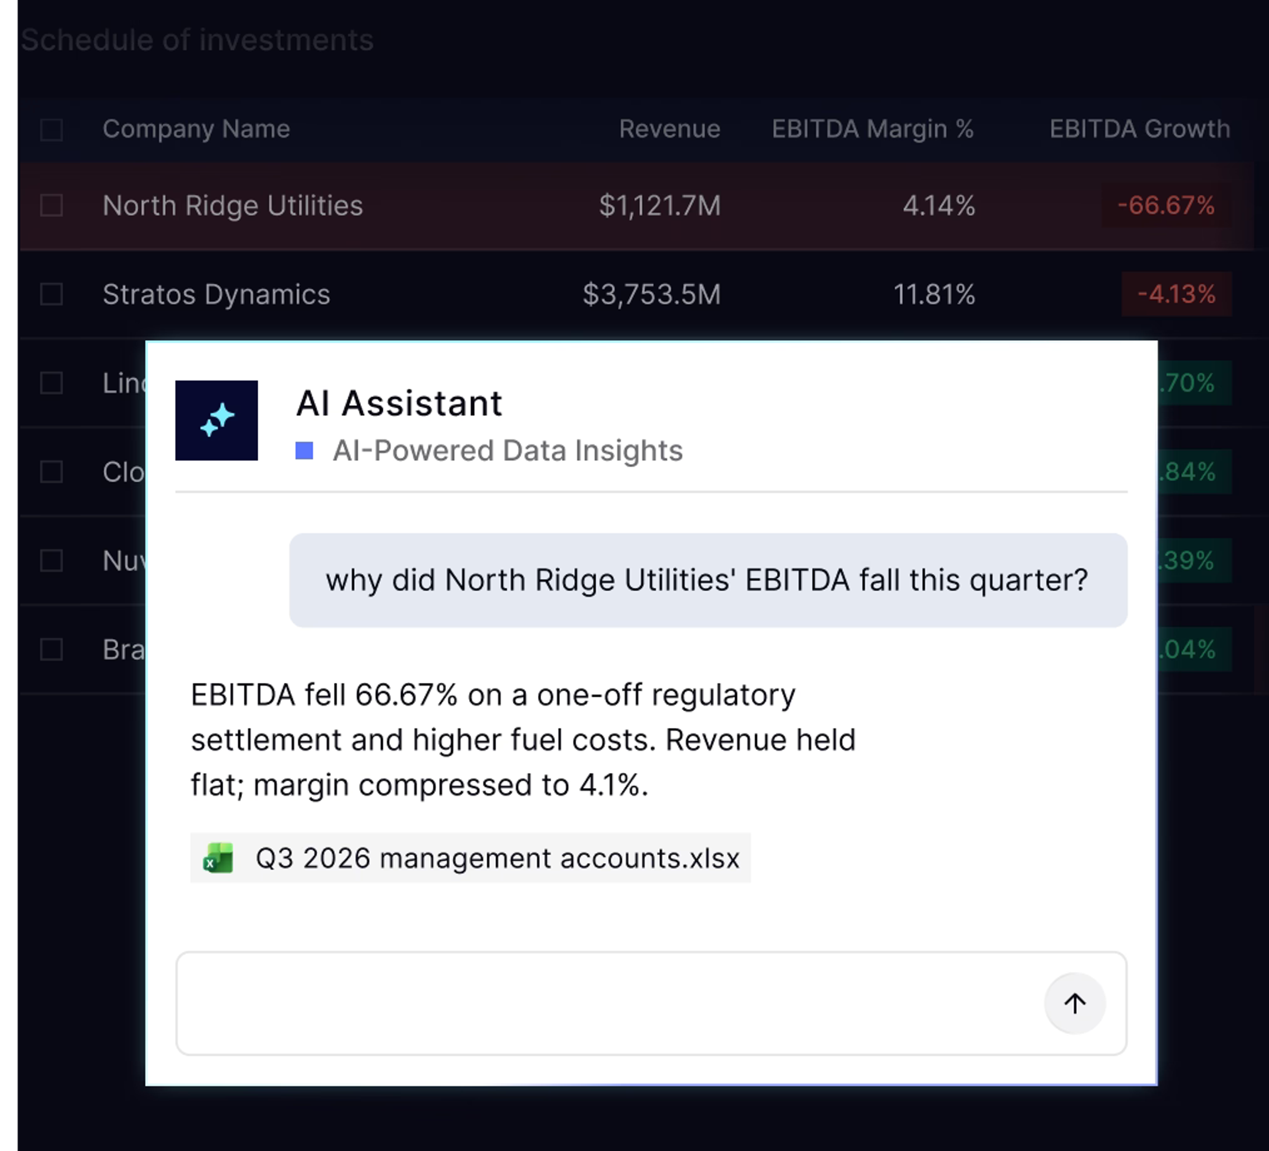Tick the checkbox of the row starting with Bra
The width and height of the screenshot is (1269, 1151).
(52, 649)
